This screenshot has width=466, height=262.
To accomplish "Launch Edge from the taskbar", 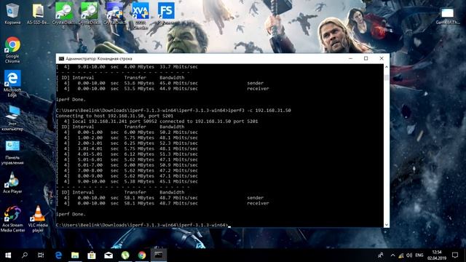I will [x=58, y=255].
